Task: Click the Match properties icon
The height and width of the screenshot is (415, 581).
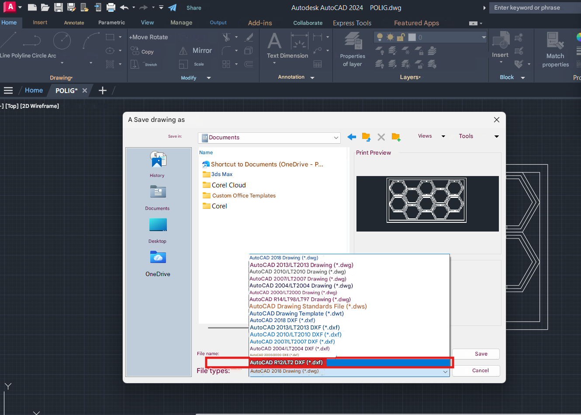Action: click(x=555, y=41)
